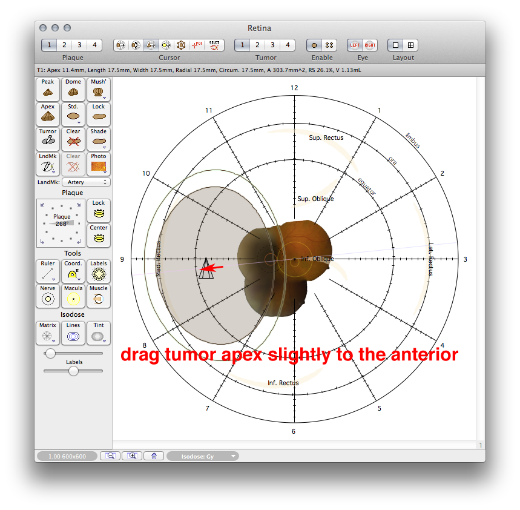520x510 pixels.
Task: Click the zoom out magnifier button
Action: (111, 456)
